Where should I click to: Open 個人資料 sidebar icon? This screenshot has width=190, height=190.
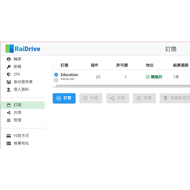pyautogui.click(x=9, y=90)
